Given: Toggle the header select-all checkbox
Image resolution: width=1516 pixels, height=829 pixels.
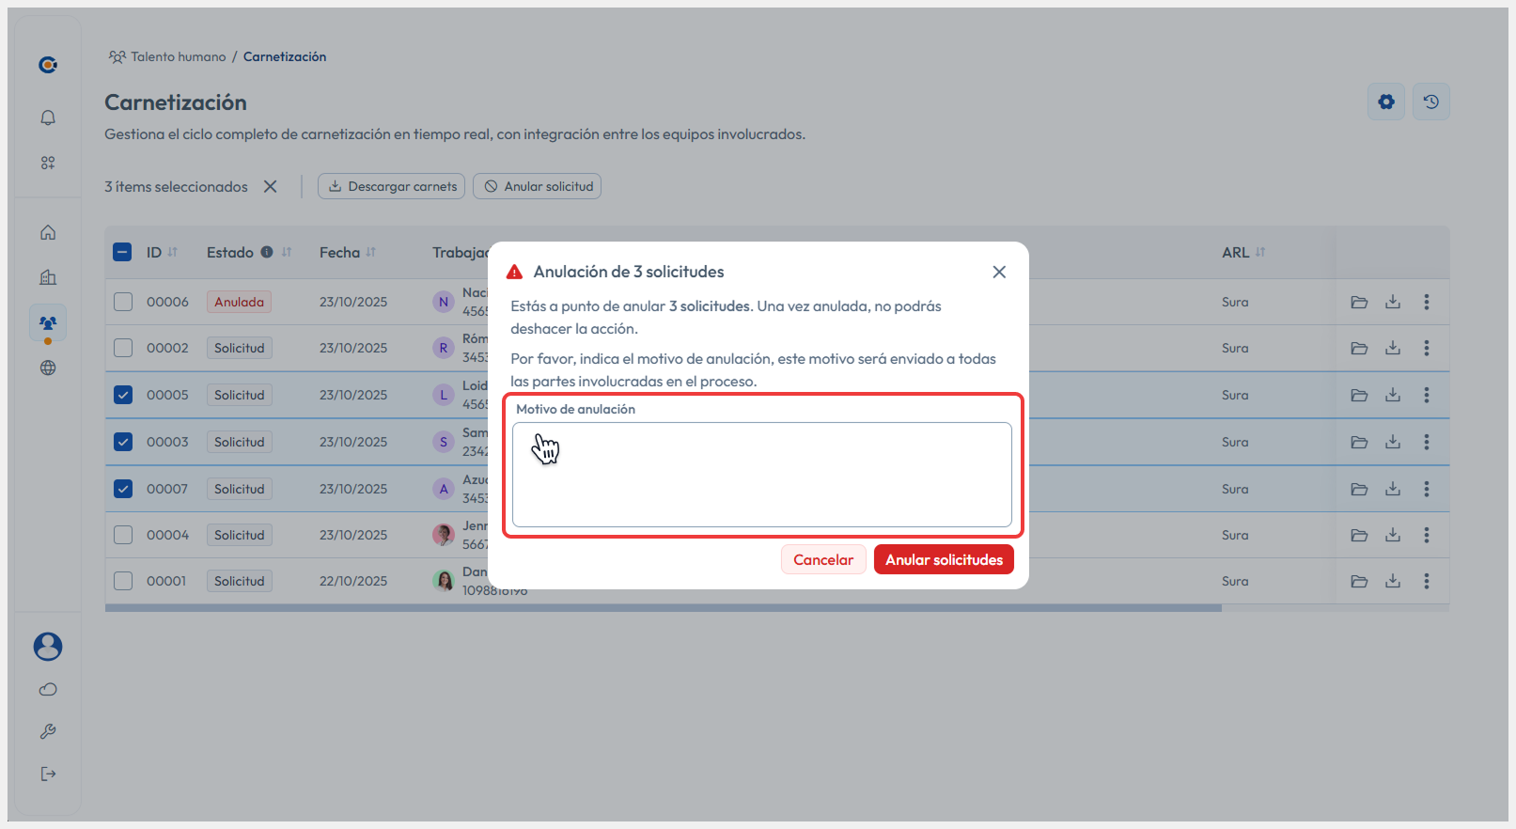Looking at the screenshot, I should (x=122, y=252).
